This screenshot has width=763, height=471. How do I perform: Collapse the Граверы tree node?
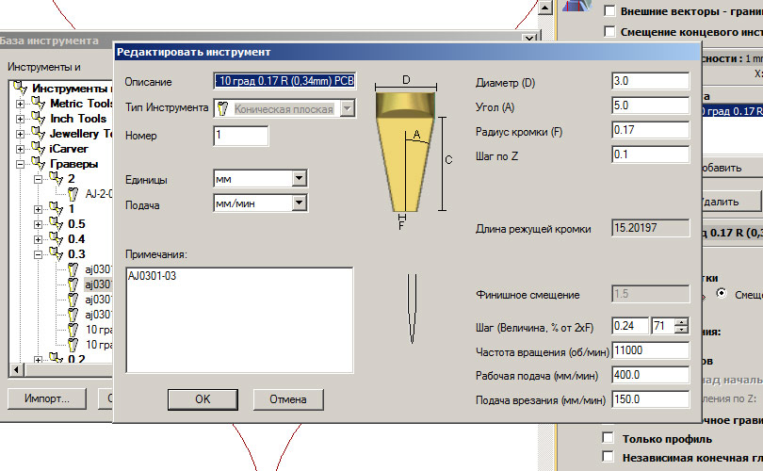coord(20,164)
